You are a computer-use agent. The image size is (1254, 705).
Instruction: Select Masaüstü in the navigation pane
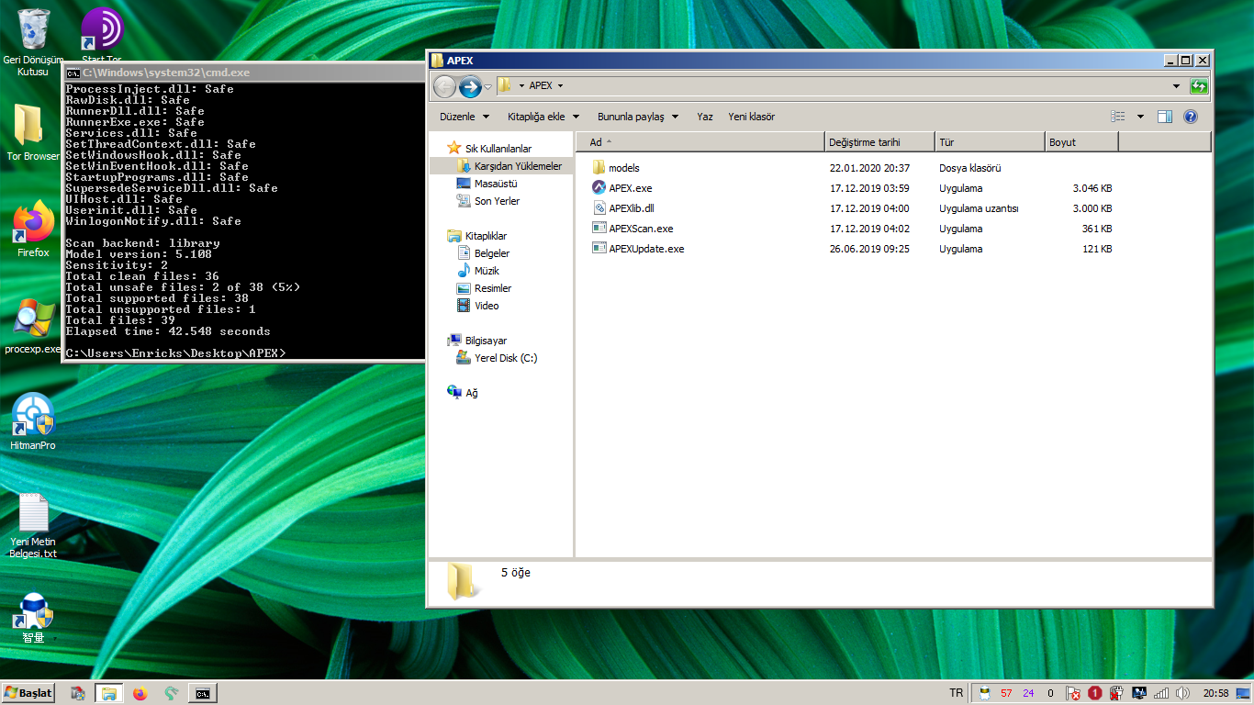coord(496,184)
